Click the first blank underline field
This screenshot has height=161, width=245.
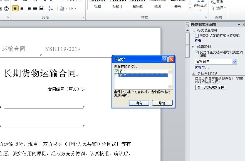click(x=44, y=107)
